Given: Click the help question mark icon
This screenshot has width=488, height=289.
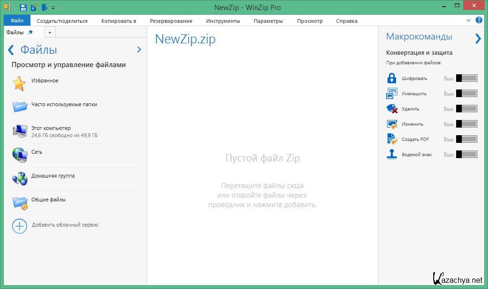Looking at the screenshot, I should click(479, 20).
